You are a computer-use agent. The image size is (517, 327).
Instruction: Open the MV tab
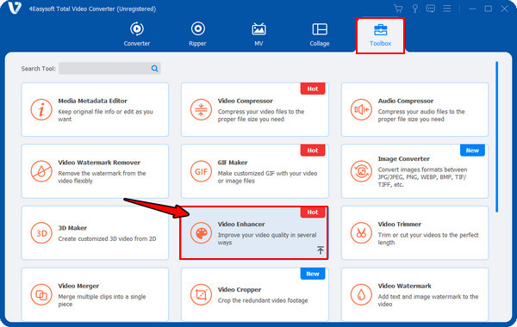258,34
